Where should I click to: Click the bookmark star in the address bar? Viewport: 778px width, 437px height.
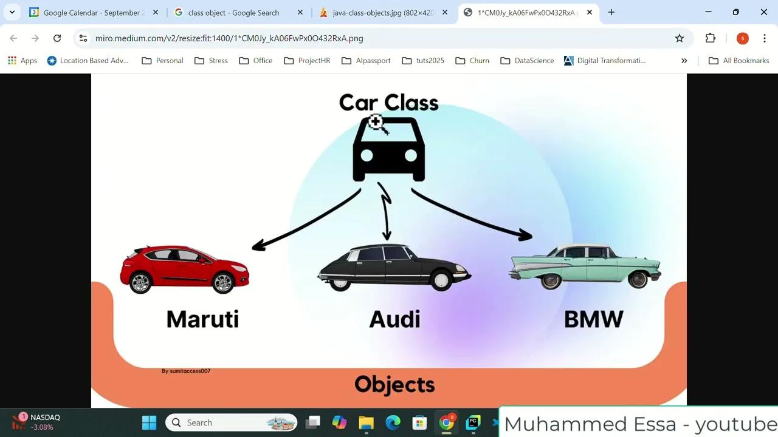point(680,38)
